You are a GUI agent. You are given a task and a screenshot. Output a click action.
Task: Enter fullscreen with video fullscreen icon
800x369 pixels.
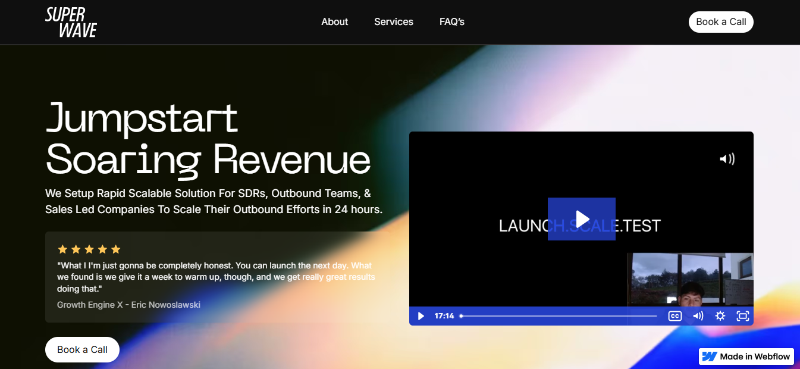pos(743,316)
